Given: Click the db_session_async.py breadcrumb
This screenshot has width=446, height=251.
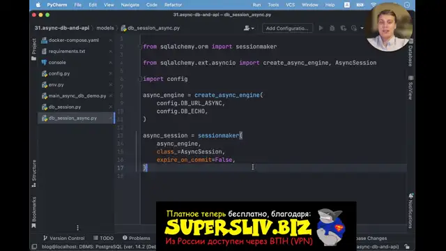Looking at the screenshot, I should 151,28.
